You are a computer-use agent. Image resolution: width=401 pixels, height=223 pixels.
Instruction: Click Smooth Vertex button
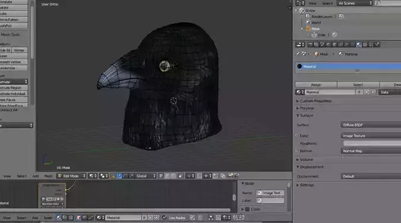click(14, 62)
